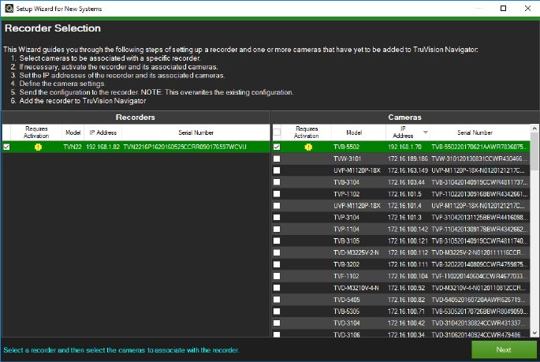Click camera IP address 172.16.100.121
The height and width of the screenshot is (362, 540).
point(408,241)
